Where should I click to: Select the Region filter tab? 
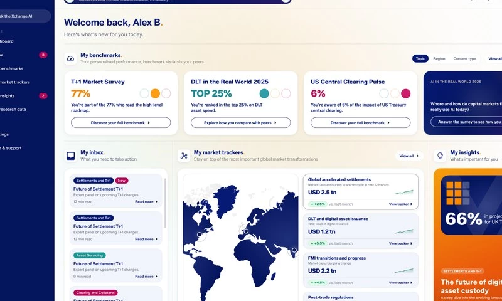pyautogui.click(x=439, y=58)
